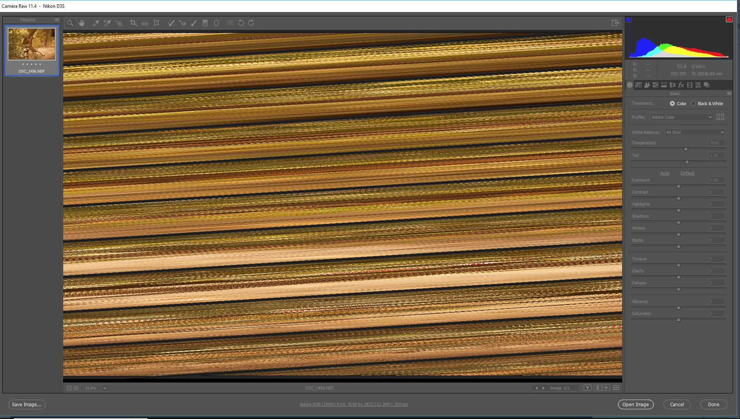Screen dimensions: 740x419
Task: Select the Spot Removal tool
Action: [171, 23]
